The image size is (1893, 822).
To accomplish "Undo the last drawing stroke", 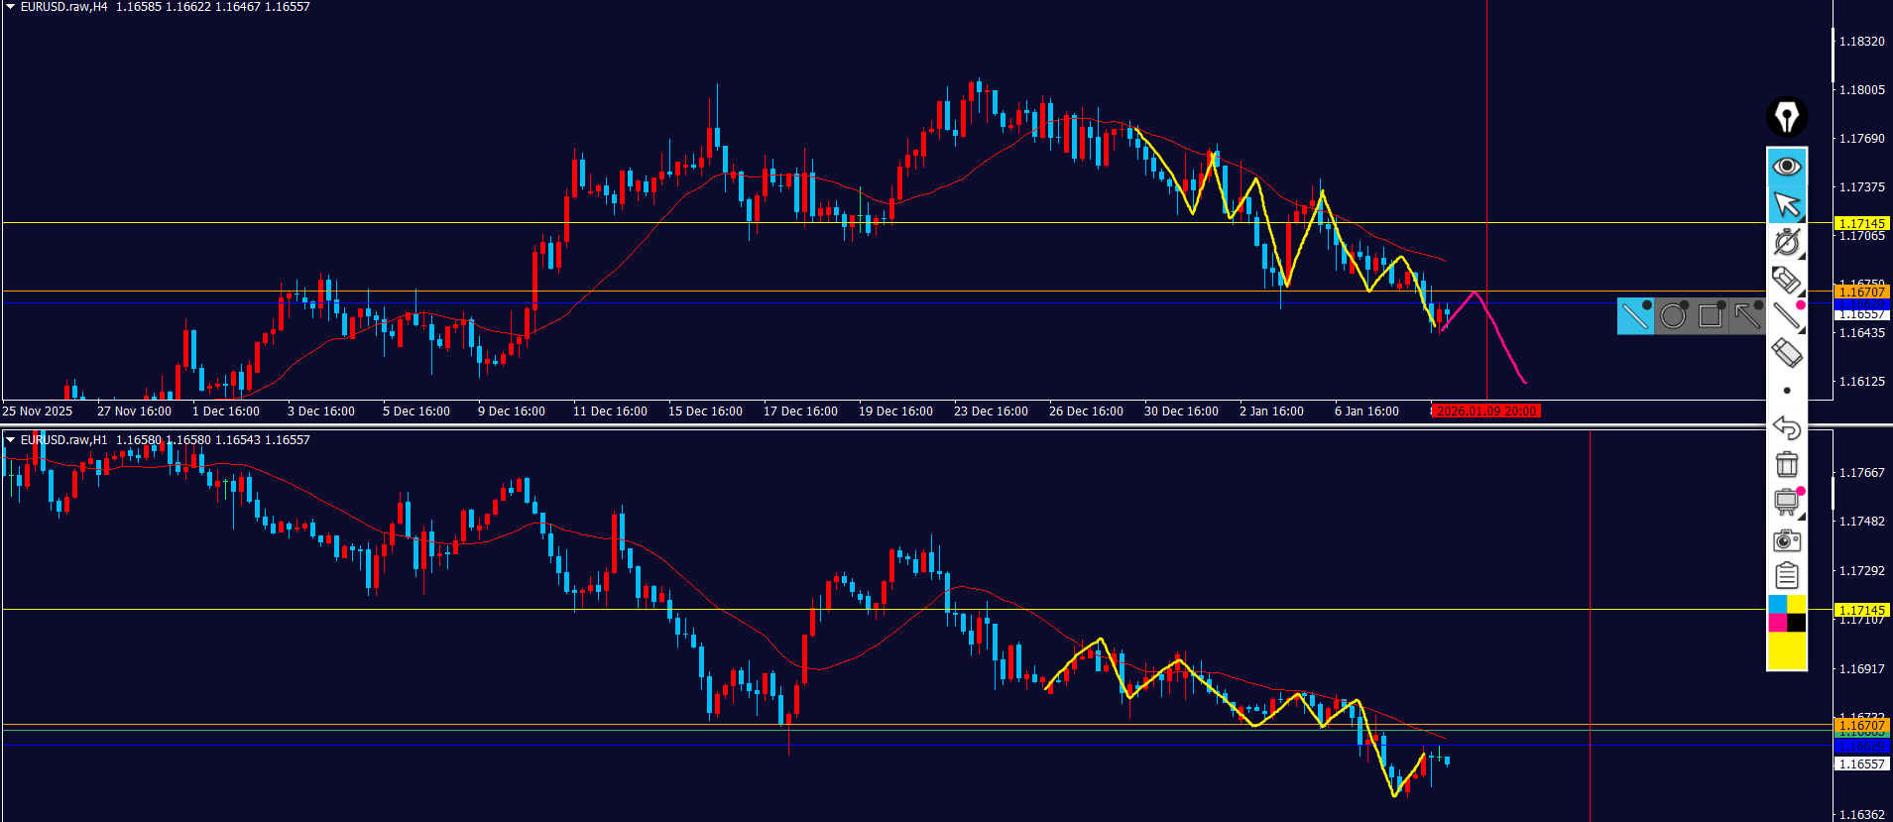I will (1786, 427).
